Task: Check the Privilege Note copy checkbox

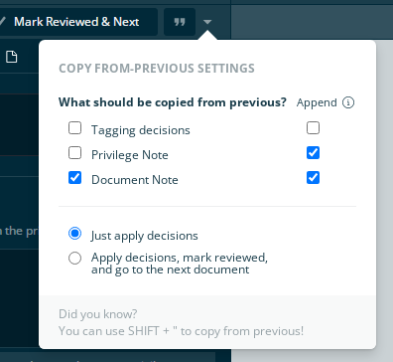Action: click(x=74, y=152)
